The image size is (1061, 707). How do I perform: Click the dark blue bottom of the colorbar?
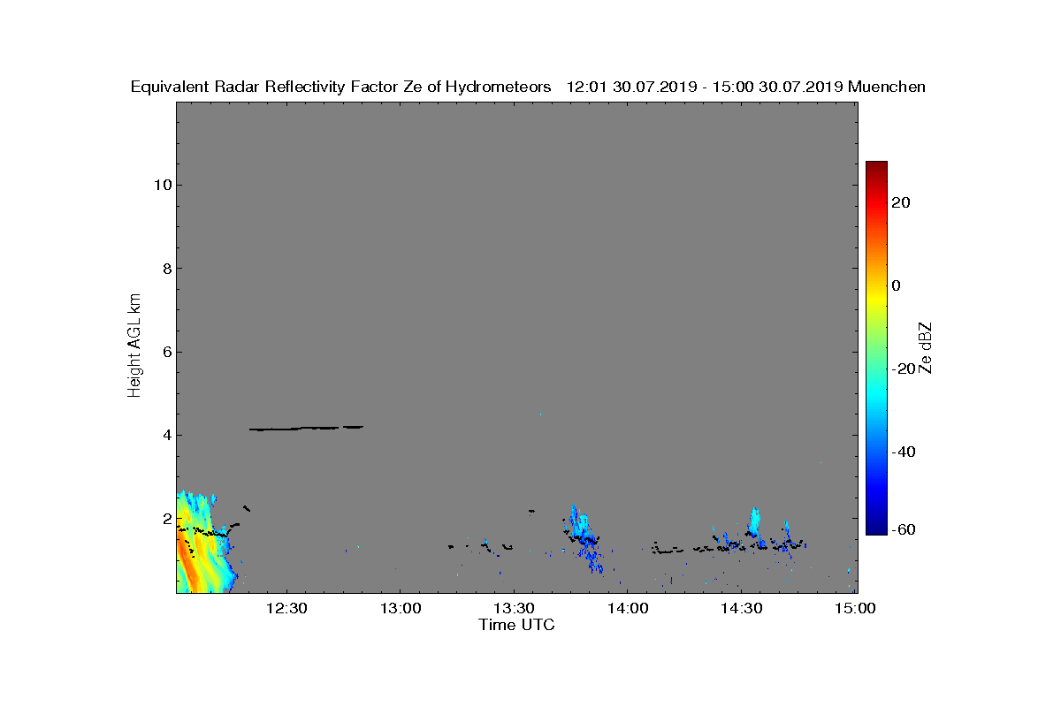pos(876,528)
